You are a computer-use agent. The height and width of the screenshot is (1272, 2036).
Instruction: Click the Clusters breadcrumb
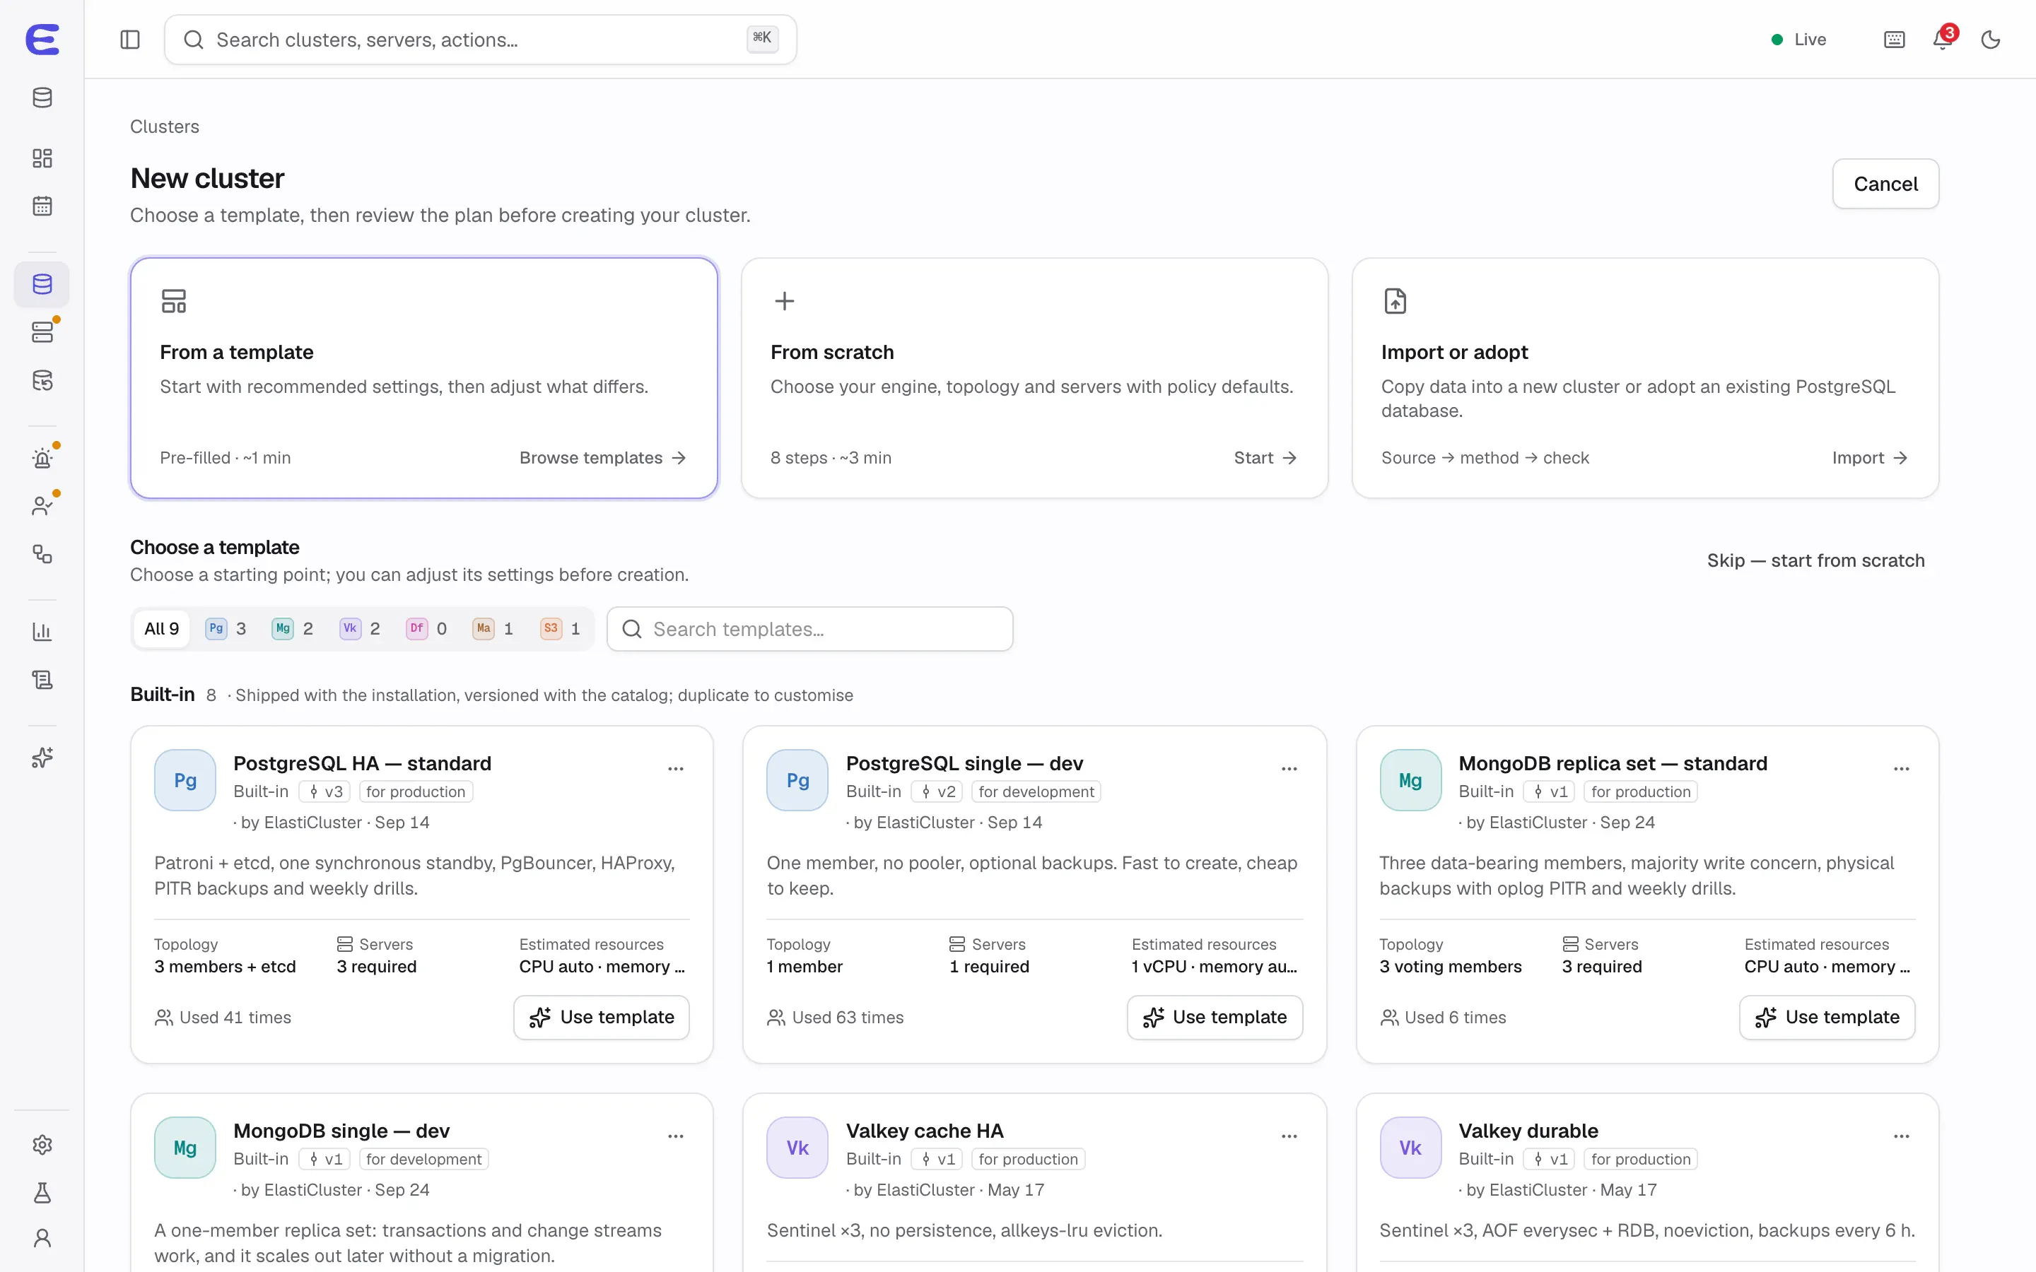tap(165, 126)
